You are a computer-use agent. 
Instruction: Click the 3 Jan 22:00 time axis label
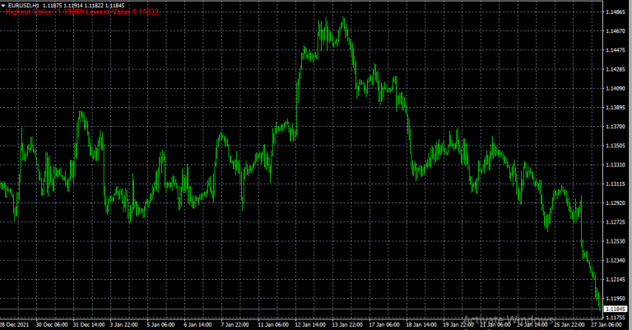pyautogui.click(x=123, y=325)
